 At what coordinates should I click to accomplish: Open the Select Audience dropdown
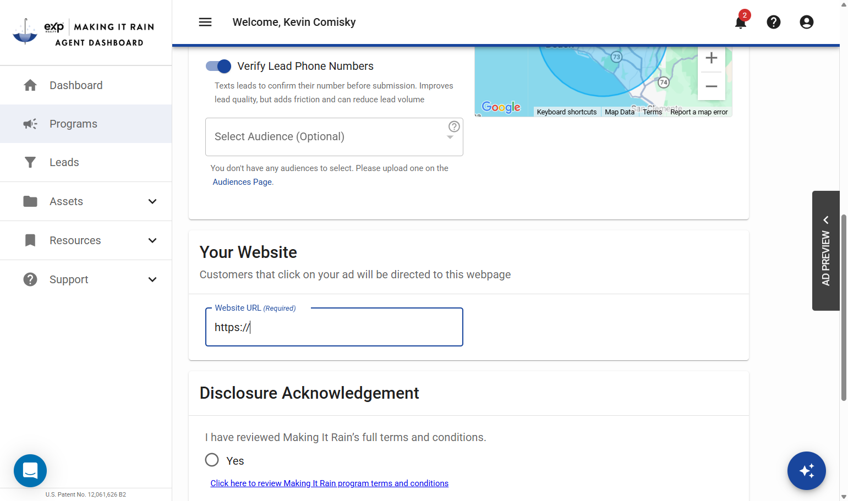[334, 137]
